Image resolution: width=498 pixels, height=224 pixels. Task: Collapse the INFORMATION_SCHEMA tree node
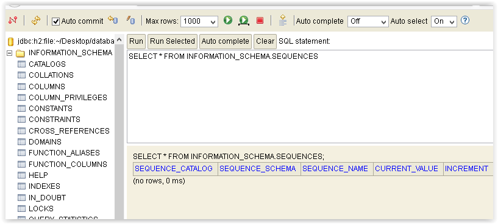(10, 53)
